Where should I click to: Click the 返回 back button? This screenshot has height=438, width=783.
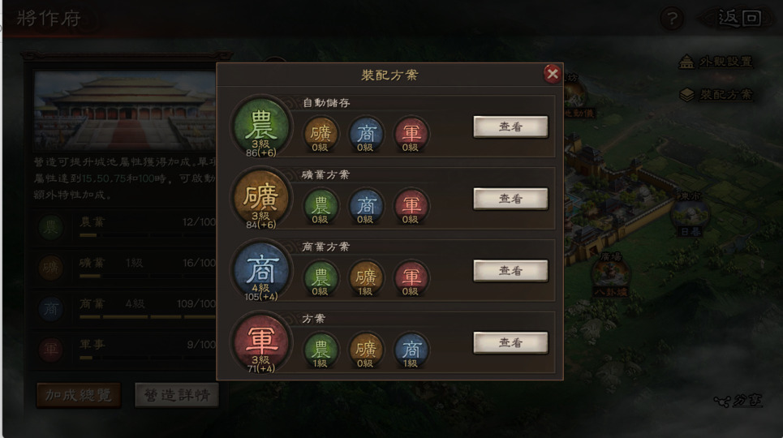coord(738,19)
